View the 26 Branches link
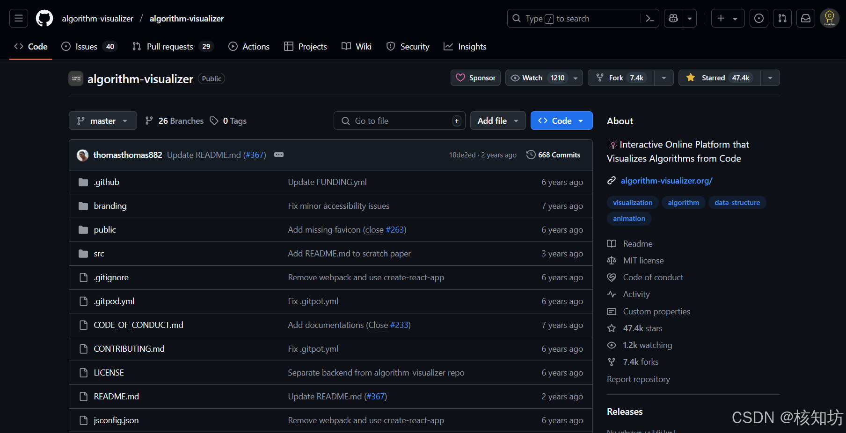 tap(175, 121)
